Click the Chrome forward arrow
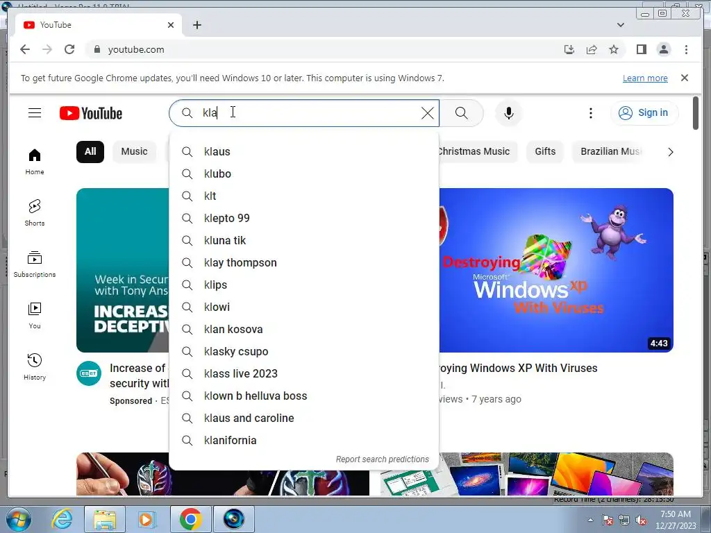The width and height of the screenshot is (711, 533). 47,49
